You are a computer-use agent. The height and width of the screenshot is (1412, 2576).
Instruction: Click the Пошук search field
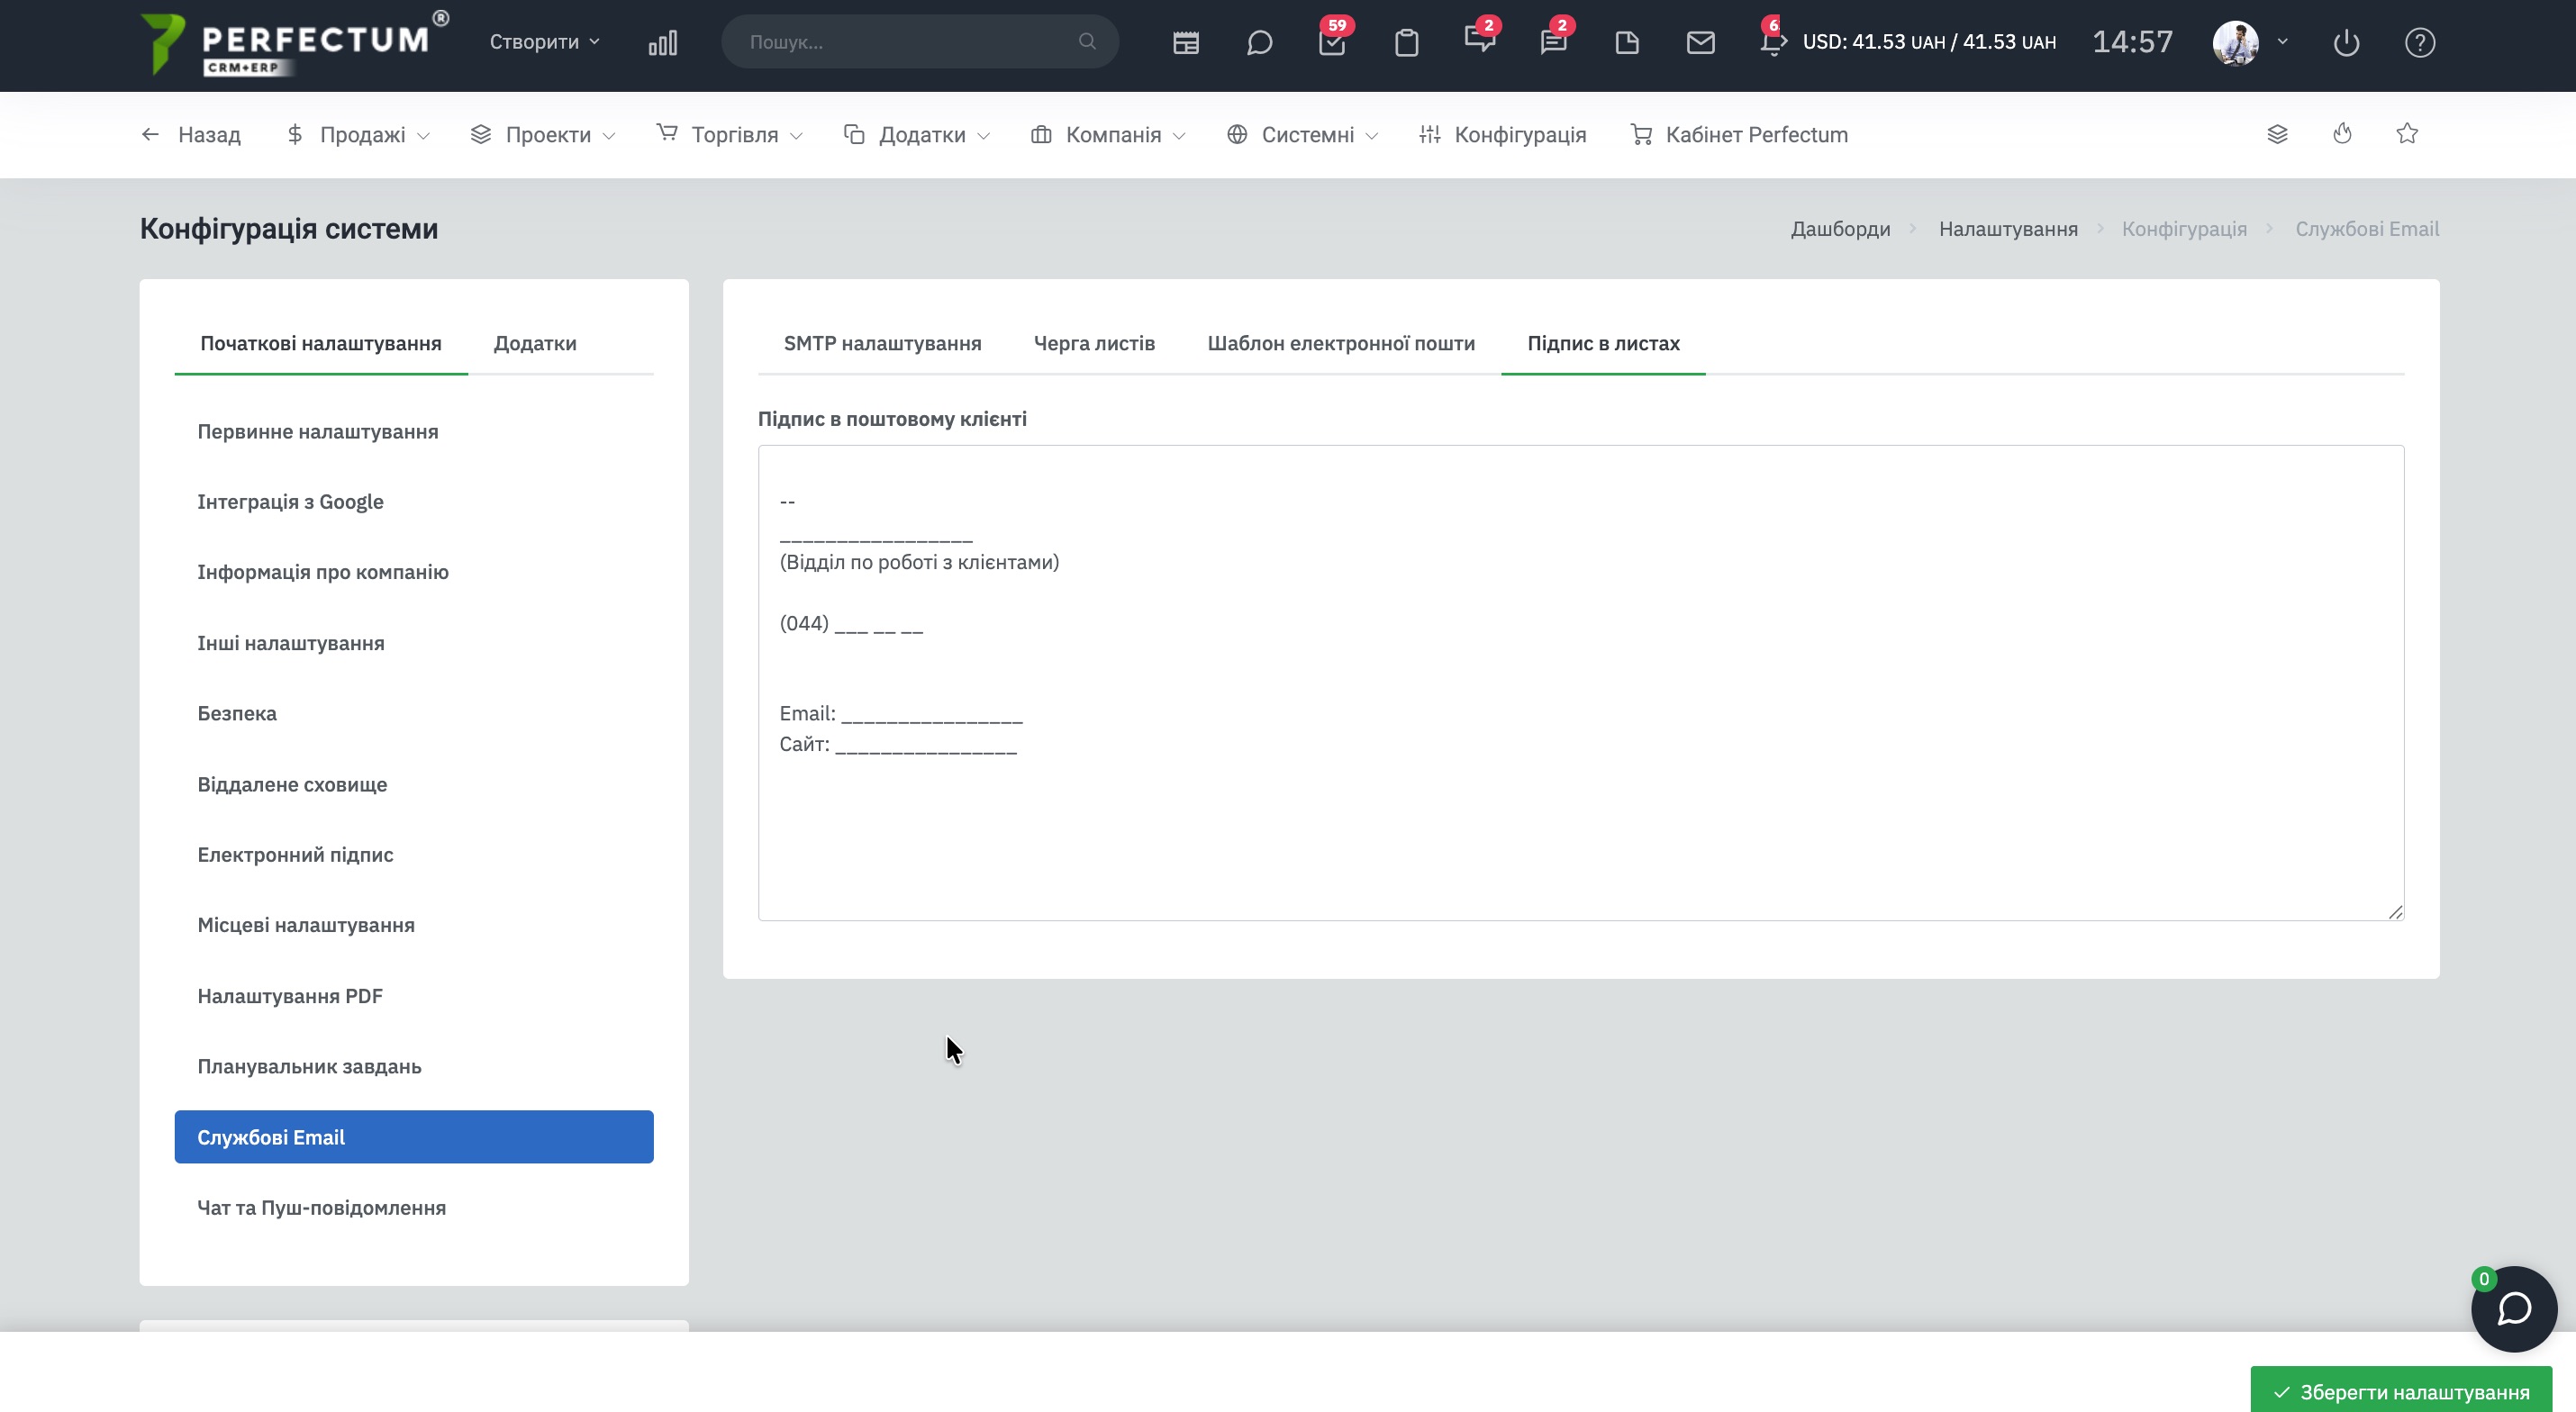[x=905, y=42]
